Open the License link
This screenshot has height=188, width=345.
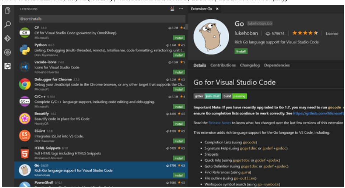[332, 34]
